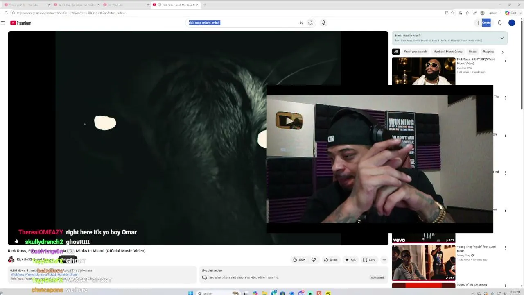The image size is (524, 295).
Task: Open a new browser tab
Action: [x=205, y=5]
